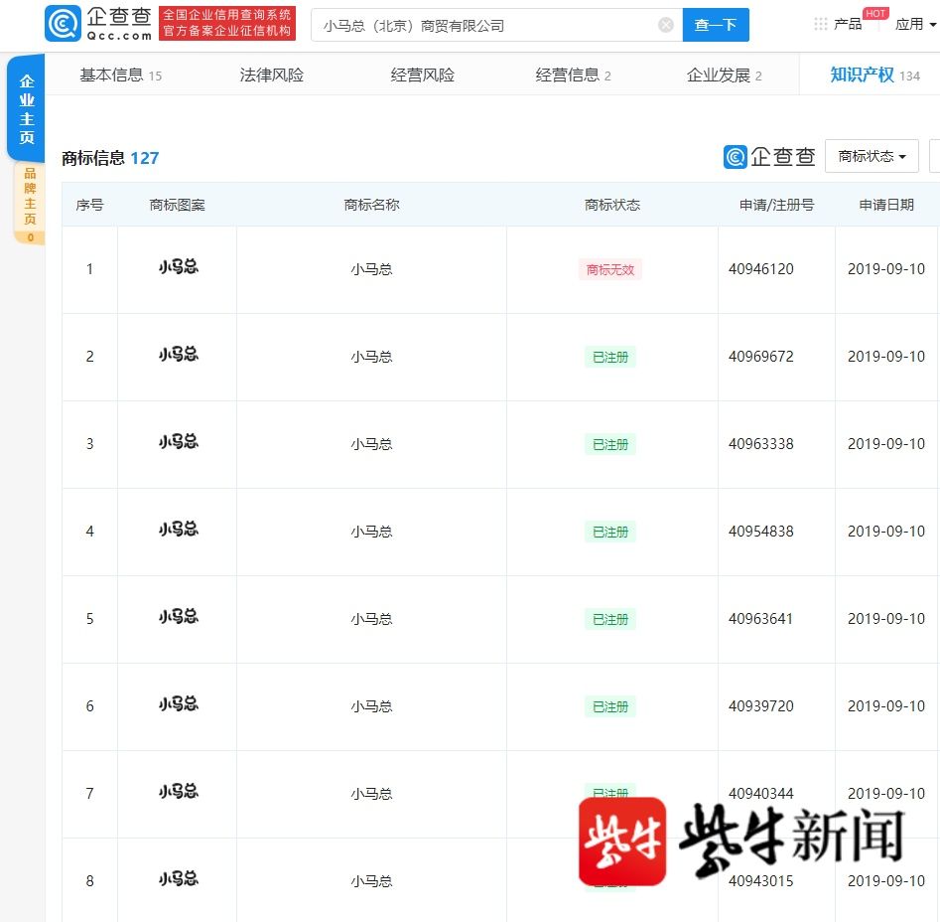The width and height of the screenshot is (940, 922).
Task: Select the 小马总 trademark image in row 1
Action: coord(177,268)
